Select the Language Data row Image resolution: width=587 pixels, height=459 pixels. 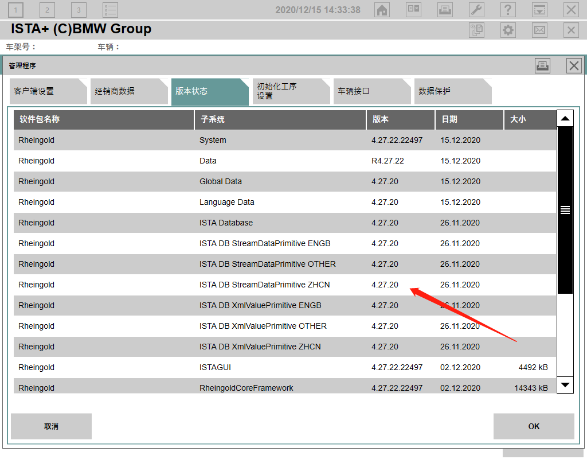(x=285, y=202)
